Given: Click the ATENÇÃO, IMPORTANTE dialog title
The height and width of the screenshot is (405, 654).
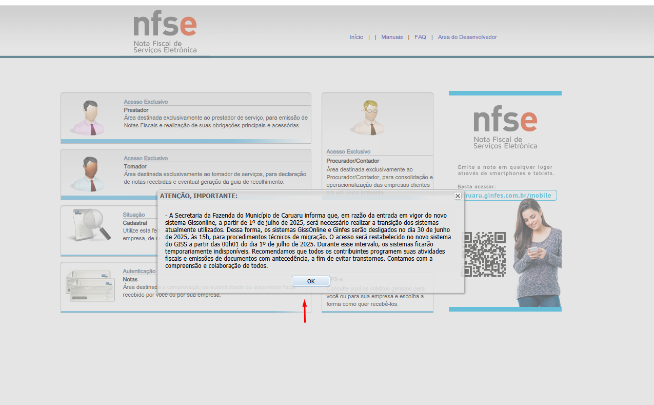Looking at the screenshot, I should pos(199,196).
